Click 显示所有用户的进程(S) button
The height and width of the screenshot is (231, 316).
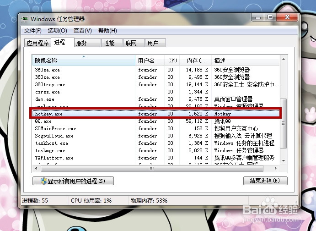73,181
